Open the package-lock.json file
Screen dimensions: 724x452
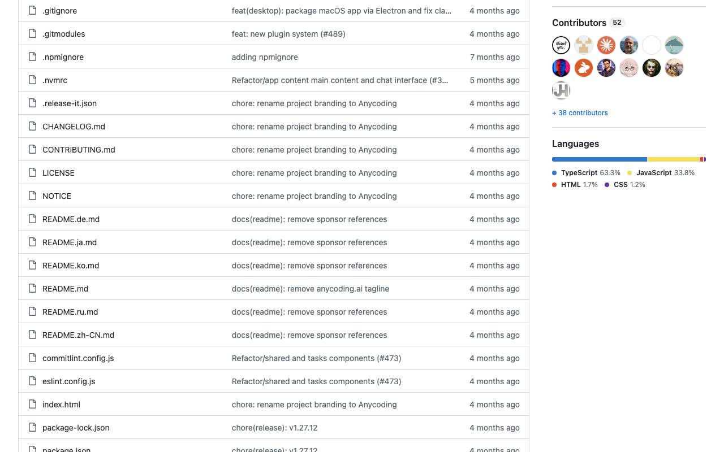click(x=76, y=428)
